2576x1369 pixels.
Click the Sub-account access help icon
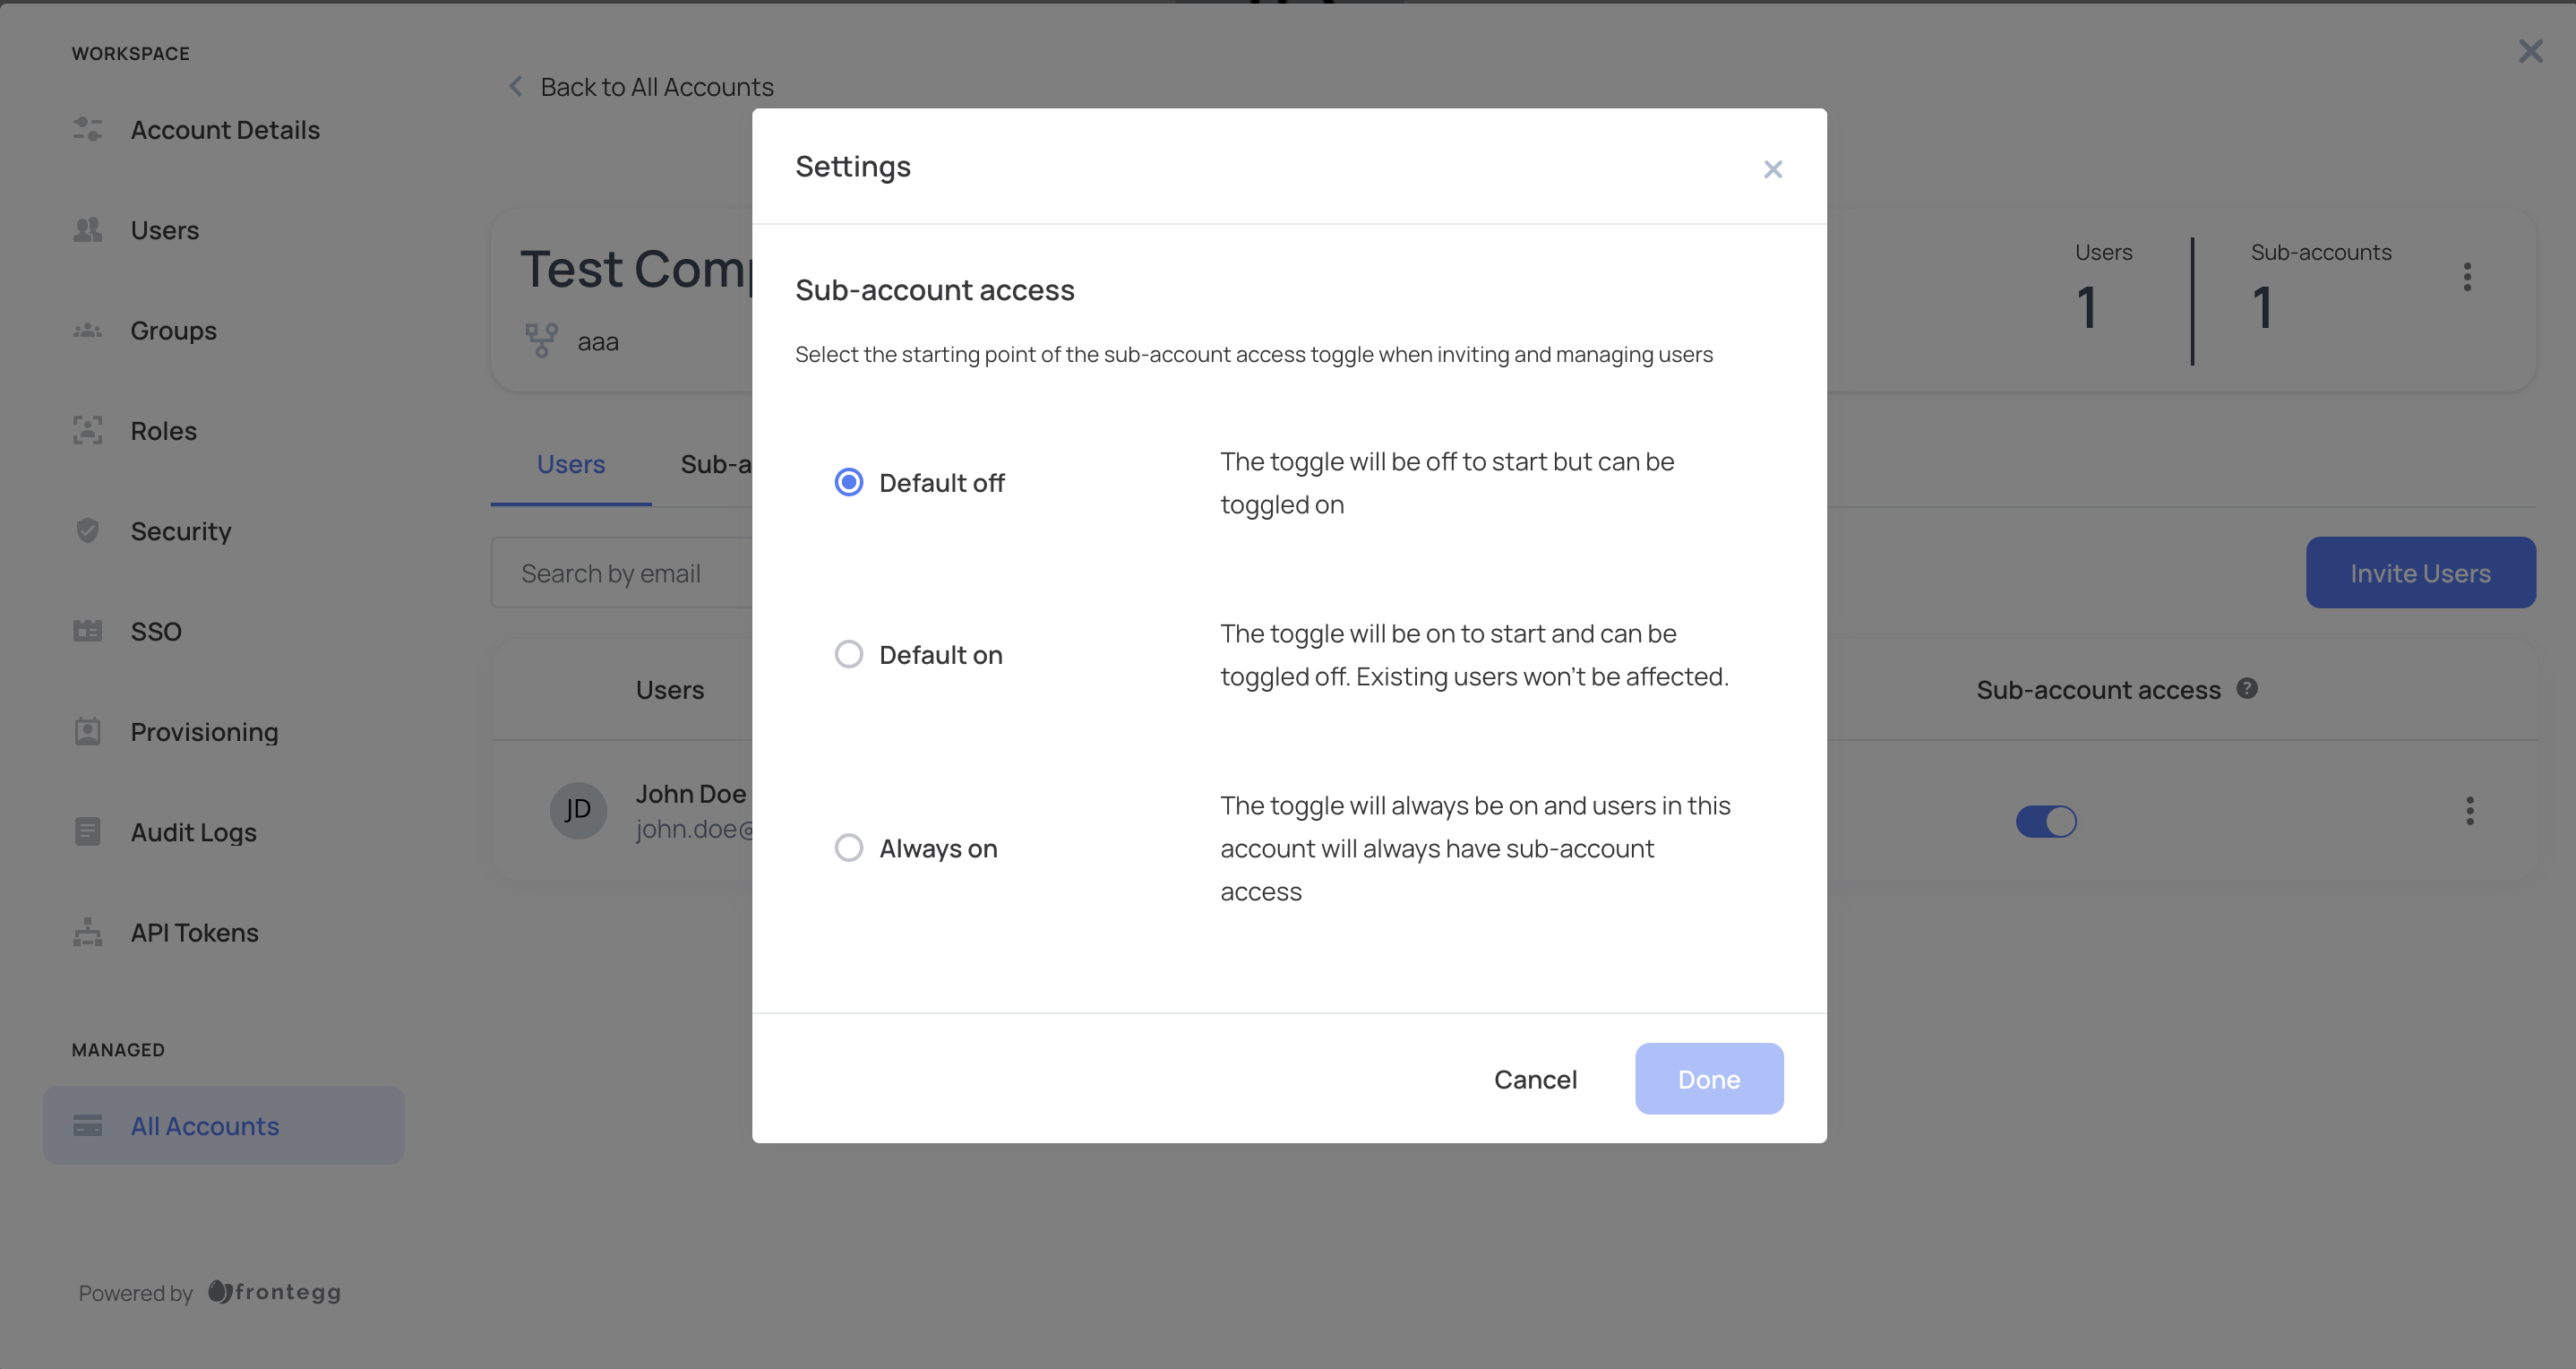point(2247,689)
